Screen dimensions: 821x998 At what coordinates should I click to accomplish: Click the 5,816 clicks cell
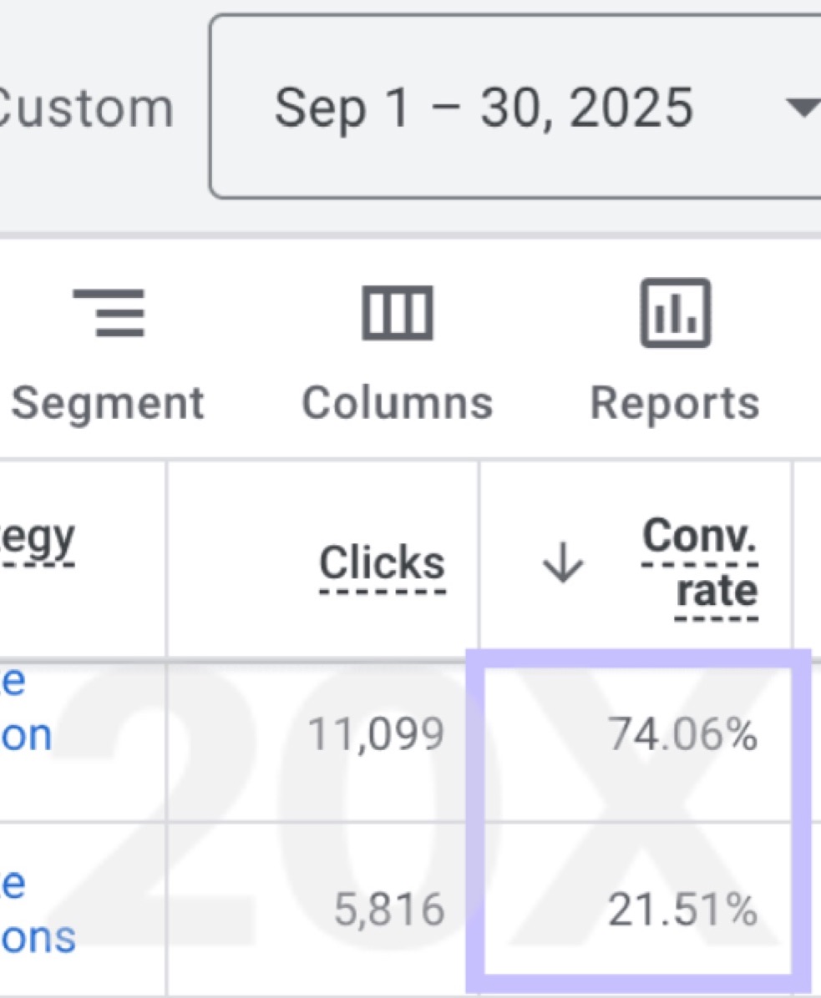(388, 910)
